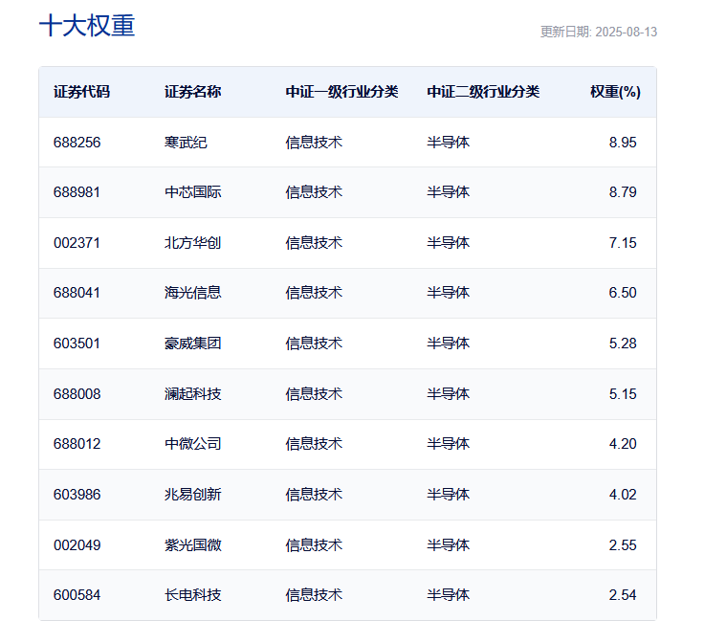The height and width of the screenshot is (643, 704).
Task: Click the 中证一级行业分类 column header
Action: (341, 92)
